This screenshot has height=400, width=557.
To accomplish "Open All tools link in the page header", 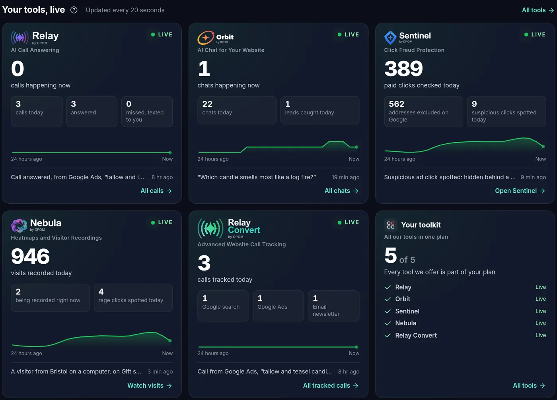I will pyautogui.click(x=538, y=10).
